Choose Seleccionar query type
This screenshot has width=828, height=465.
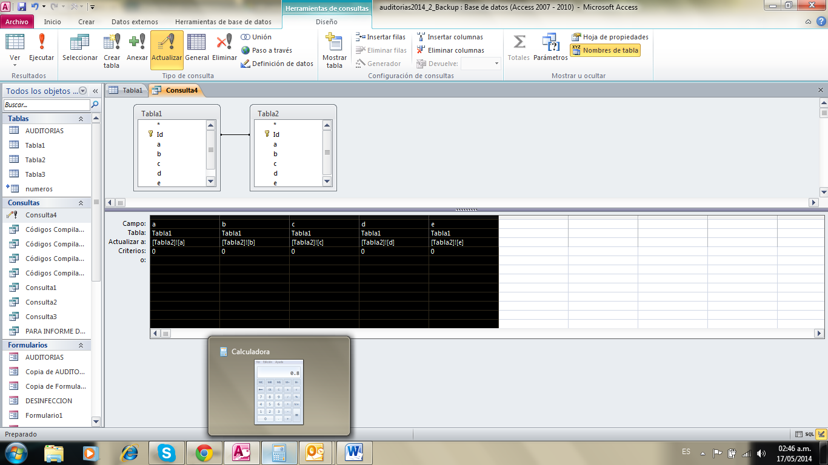tap(80, 48)
